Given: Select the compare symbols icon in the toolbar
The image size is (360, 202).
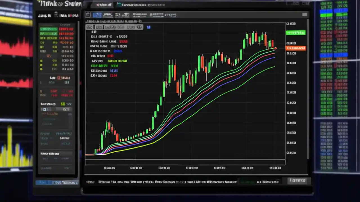Looking at the screenshot, I should (140, 15).
